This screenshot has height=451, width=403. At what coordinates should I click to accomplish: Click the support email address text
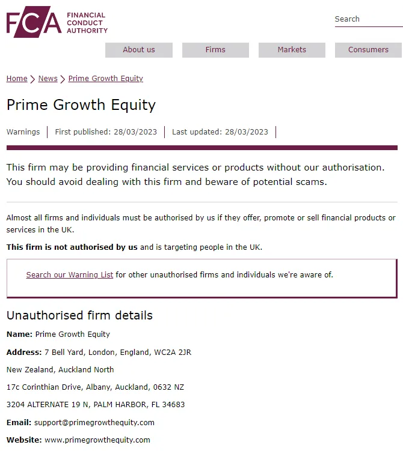[94, 423]
